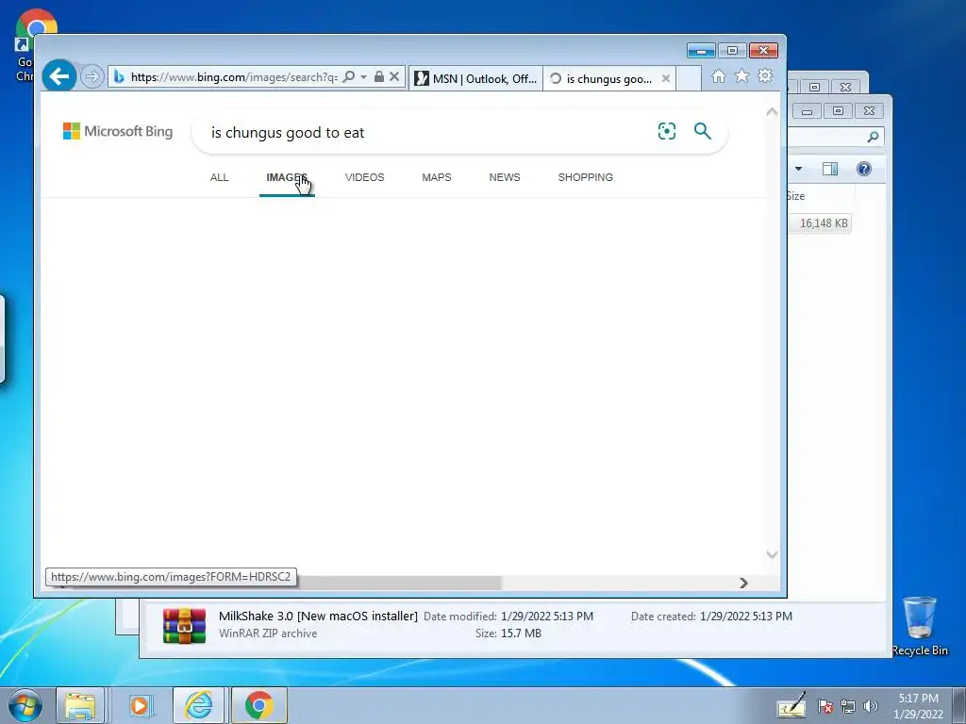The height and width of the screenshot is (724, 966).
Task: Open Explorer help question mark icon
Action: pyautogui.click(x=864, y=169)
